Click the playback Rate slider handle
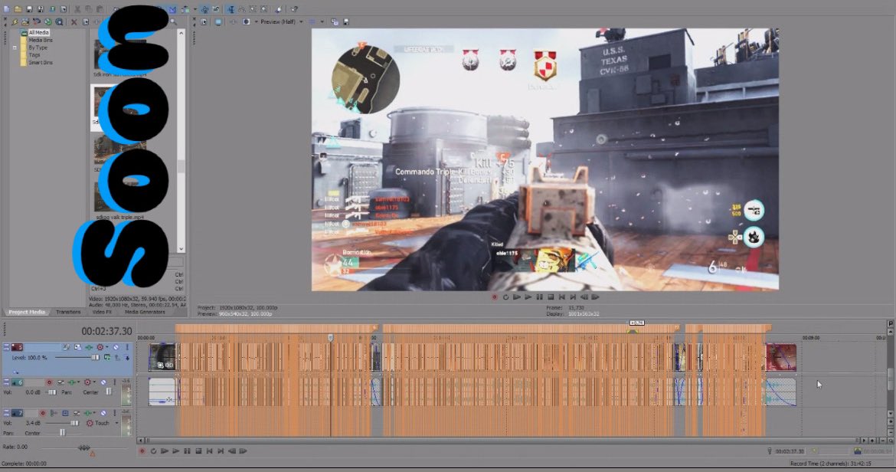 (84, 447)
